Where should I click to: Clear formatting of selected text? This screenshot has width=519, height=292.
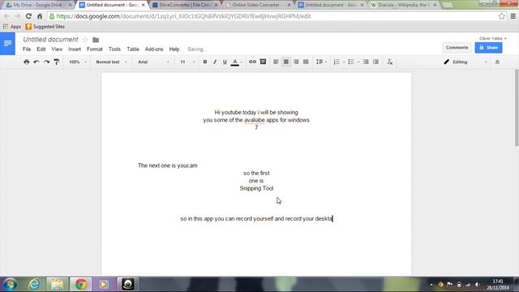389,62
